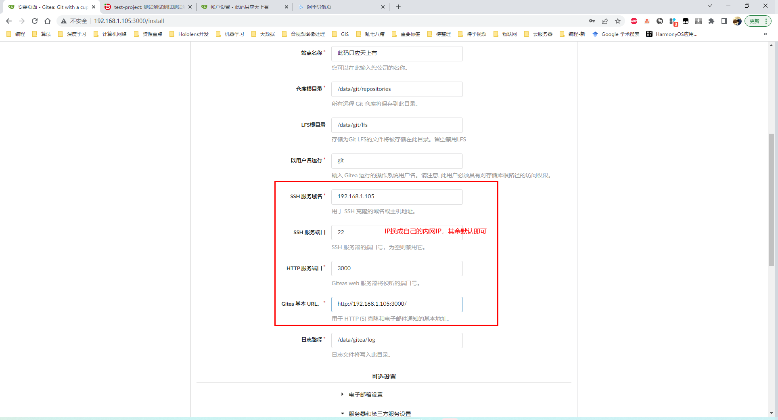778x420 pixels.
Task: Reload the Gitea install page
Action: point(35,21)
